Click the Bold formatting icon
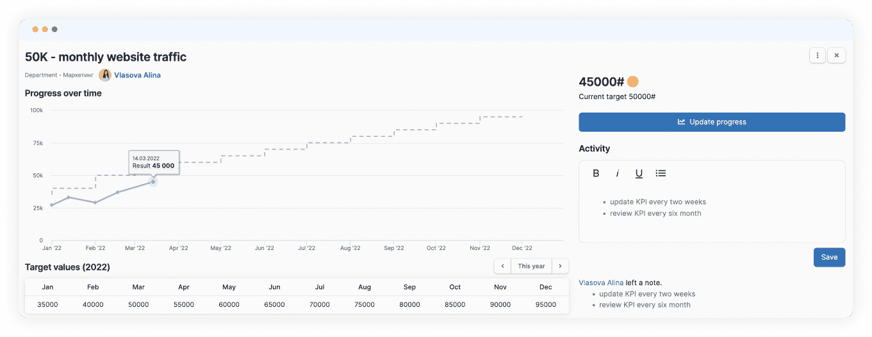Image resolution: width=872 pixels, height=337 pixels. point(596,173)
